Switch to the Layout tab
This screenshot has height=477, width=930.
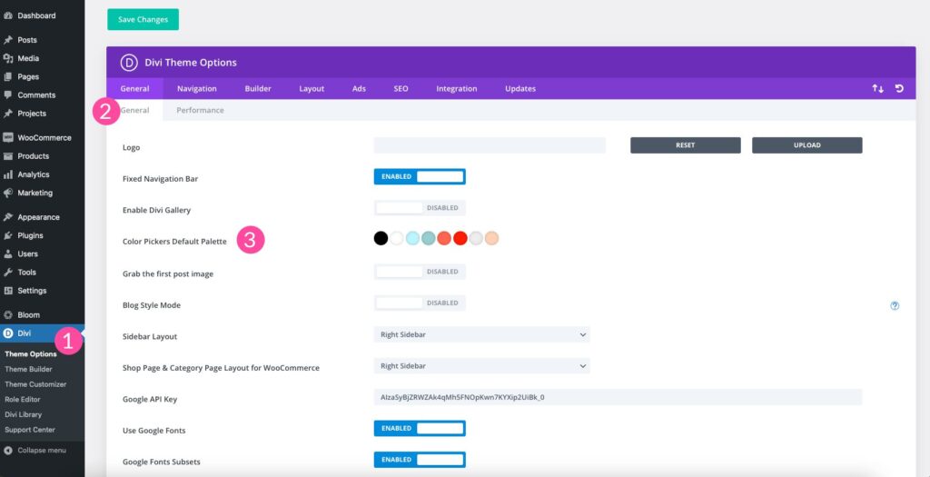click(x=312, y=88)
